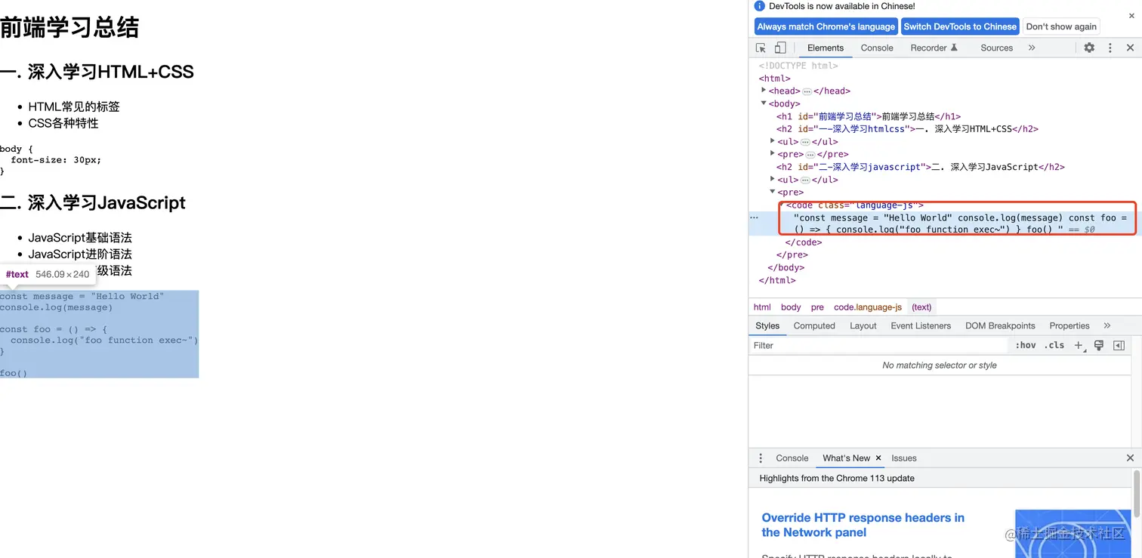Click the ellipsis inside the head element
This screenshot has width=1142, height=558.
point(807,91)
